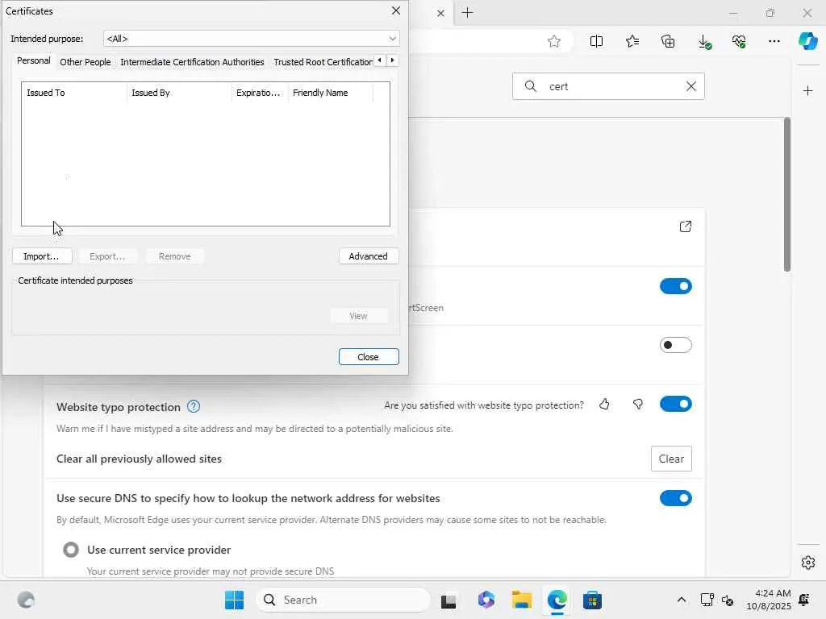Select the Personal certificates tab
Image resolution: width=826 pixels, height=619 pixels.
(x=33, y=61)
